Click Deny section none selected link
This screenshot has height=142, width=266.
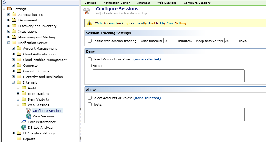click(147, 59)
